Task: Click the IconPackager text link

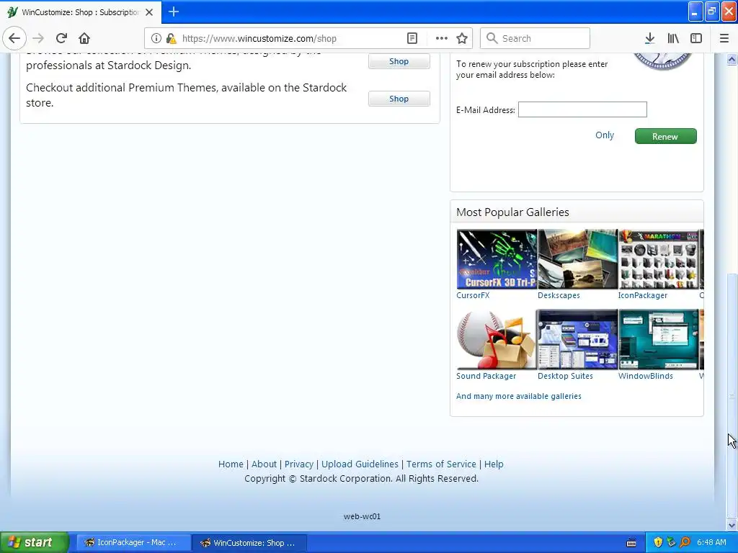Action: tap(642, 295)
